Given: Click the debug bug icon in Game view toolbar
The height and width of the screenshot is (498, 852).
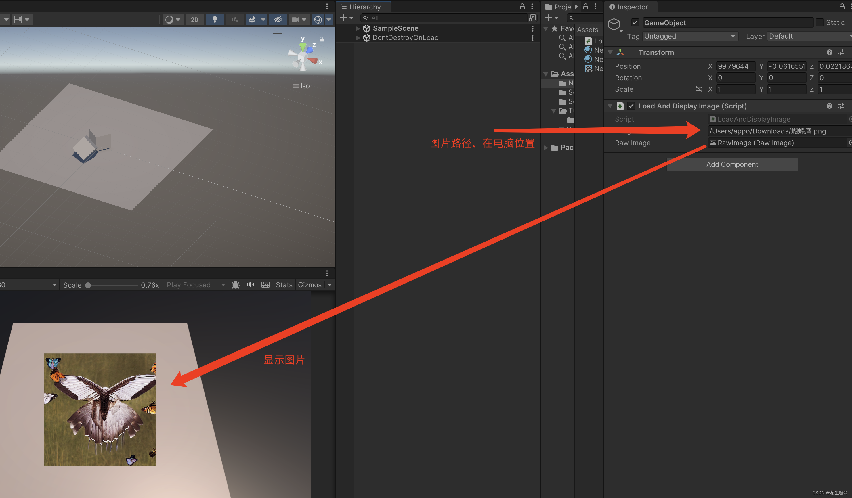Looking at the screenshot, I should pyautogui.click(x=235, y=284).
